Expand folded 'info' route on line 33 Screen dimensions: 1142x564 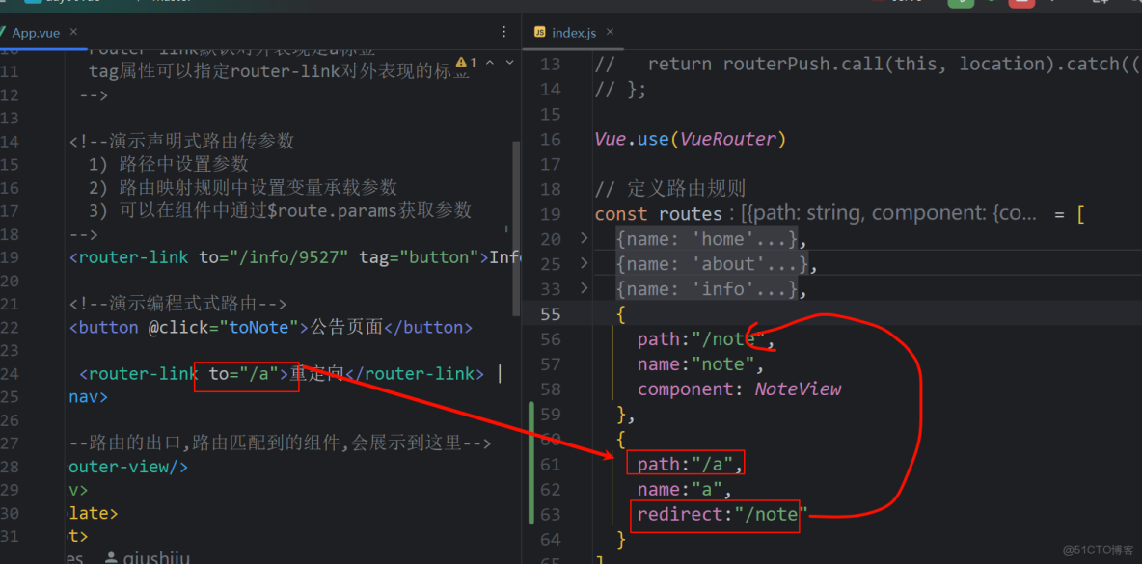pyautogui.click(x=583, y=288)
